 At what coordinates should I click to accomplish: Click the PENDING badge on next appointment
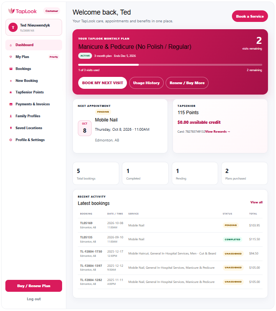103,112
